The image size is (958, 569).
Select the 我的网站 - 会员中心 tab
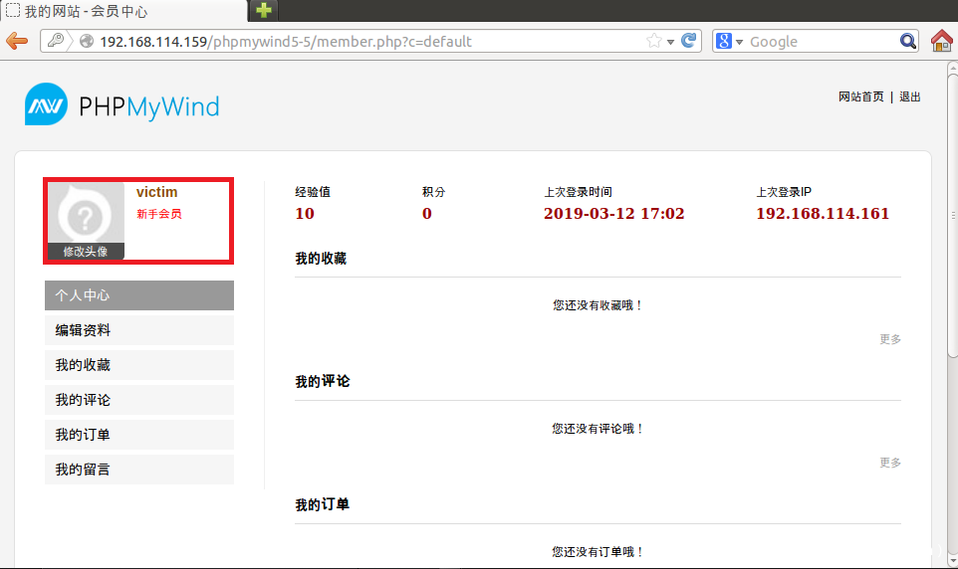[122, 11]
